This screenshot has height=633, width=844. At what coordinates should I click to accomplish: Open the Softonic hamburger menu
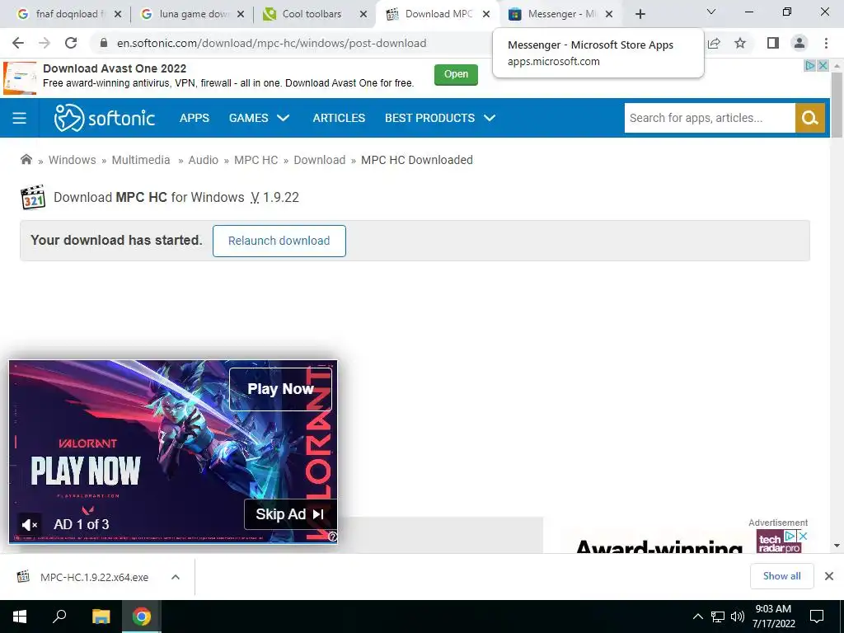pyautogui.click(x=20, y=118)
